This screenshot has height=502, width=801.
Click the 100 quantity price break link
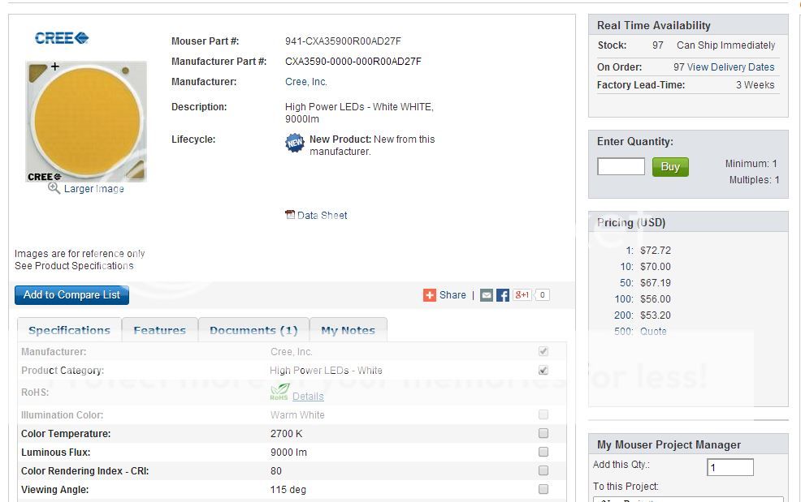pos(624,299)
